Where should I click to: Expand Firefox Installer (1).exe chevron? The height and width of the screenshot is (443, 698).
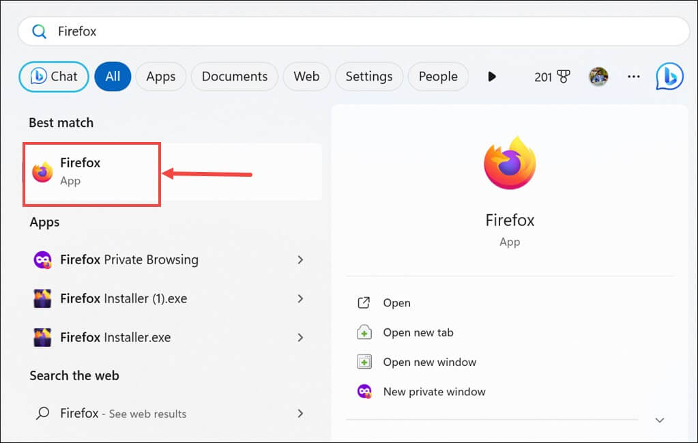click(300, 298)
